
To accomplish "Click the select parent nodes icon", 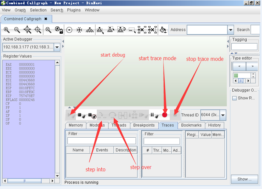I will (110, 30).
